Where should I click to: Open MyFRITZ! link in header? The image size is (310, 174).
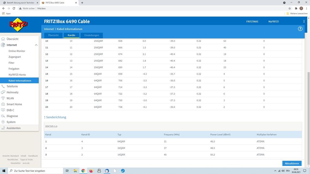(273, 21)
